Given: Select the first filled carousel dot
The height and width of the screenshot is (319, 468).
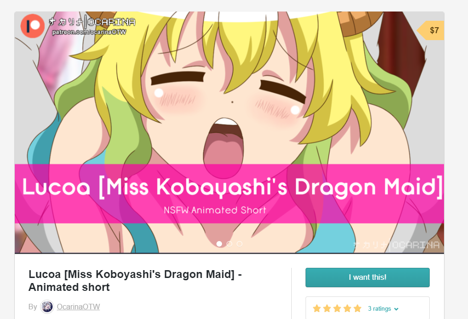Looking at the screenshot, I should (x=219, y=244).
